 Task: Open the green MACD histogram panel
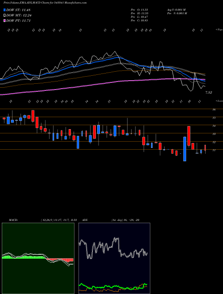coord(38,258)
